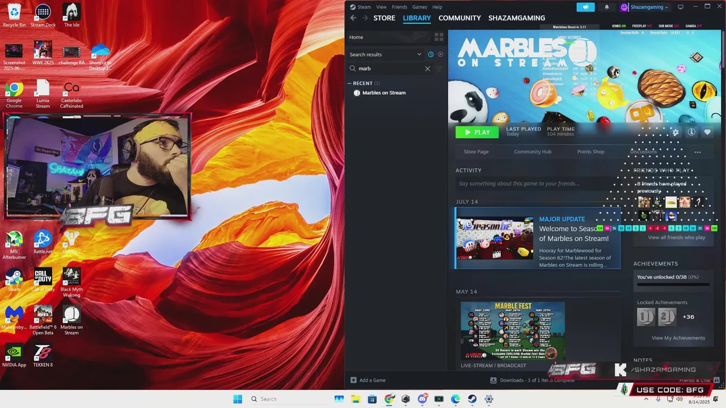Add Marbles on Stream to favorites
This screenshot has height=408, width=726.
click(x=707, y=132)
